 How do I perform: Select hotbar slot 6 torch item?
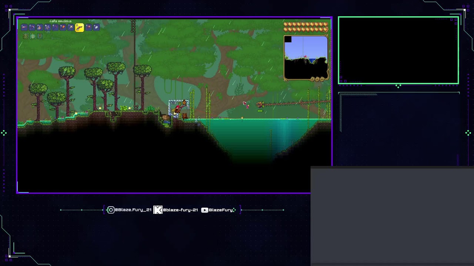pos(63,27)
